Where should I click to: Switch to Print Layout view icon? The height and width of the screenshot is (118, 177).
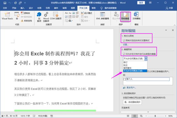135,116
